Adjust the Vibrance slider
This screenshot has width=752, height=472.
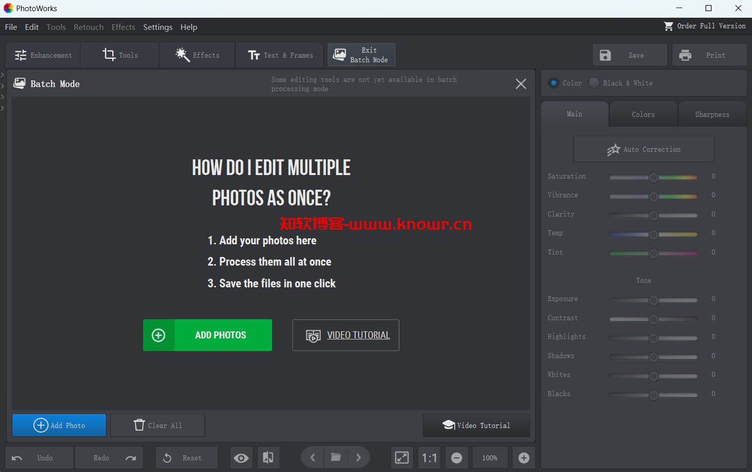pos(653,196)
